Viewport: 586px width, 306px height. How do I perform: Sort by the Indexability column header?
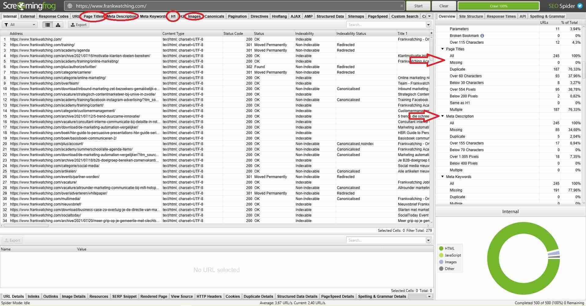(315, 34)
